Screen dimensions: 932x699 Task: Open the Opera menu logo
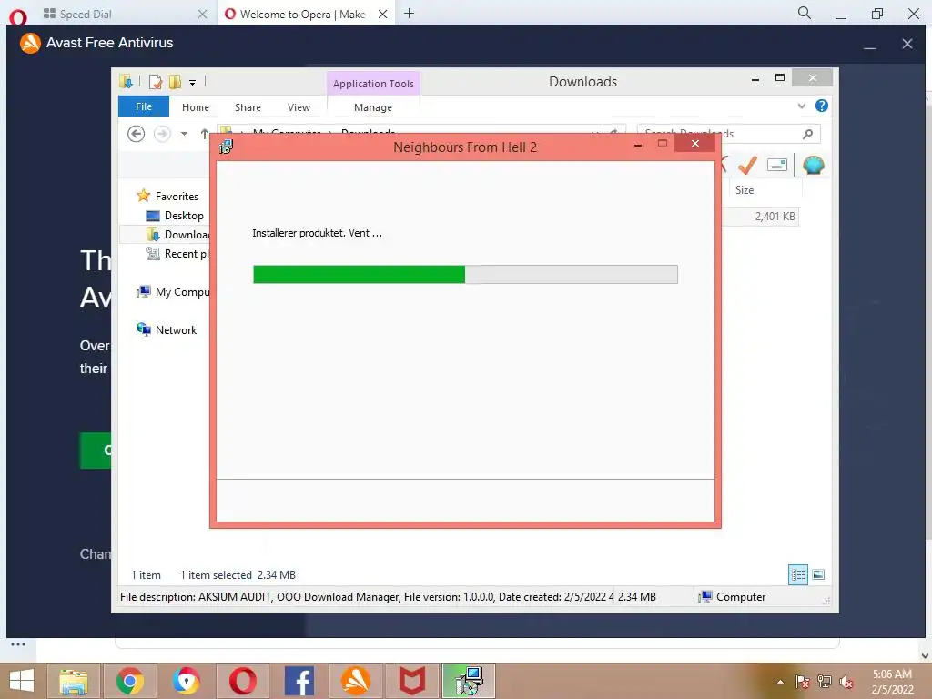point(18,16)
